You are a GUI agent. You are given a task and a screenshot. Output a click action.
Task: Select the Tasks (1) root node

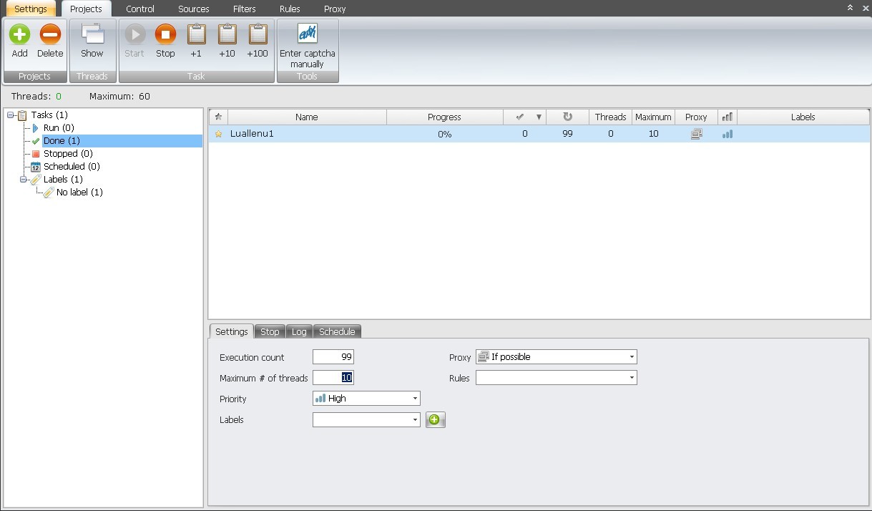[x=49, y=115]
